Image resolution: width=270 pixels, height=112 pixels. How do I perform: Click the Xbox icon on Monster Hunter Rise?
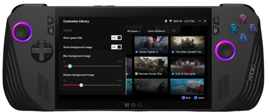pos(136,74)
